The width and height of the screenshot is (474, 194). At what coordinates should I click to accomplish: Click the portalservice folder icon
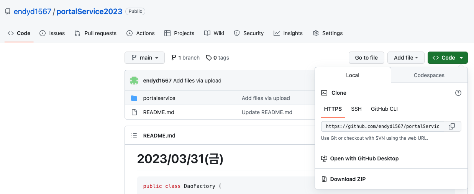click(134, 98)
